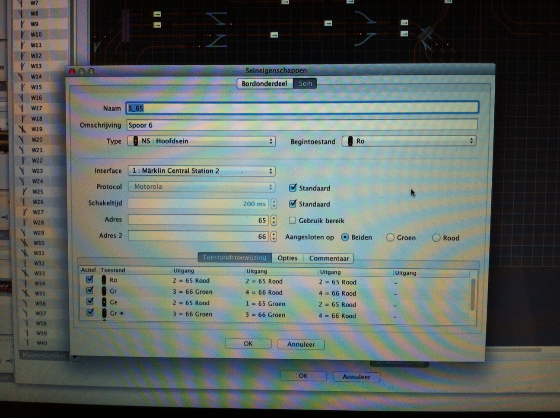Select the W37 turnout icon
The width and height of the screenshot is (560, 418).
pos(26,313)
